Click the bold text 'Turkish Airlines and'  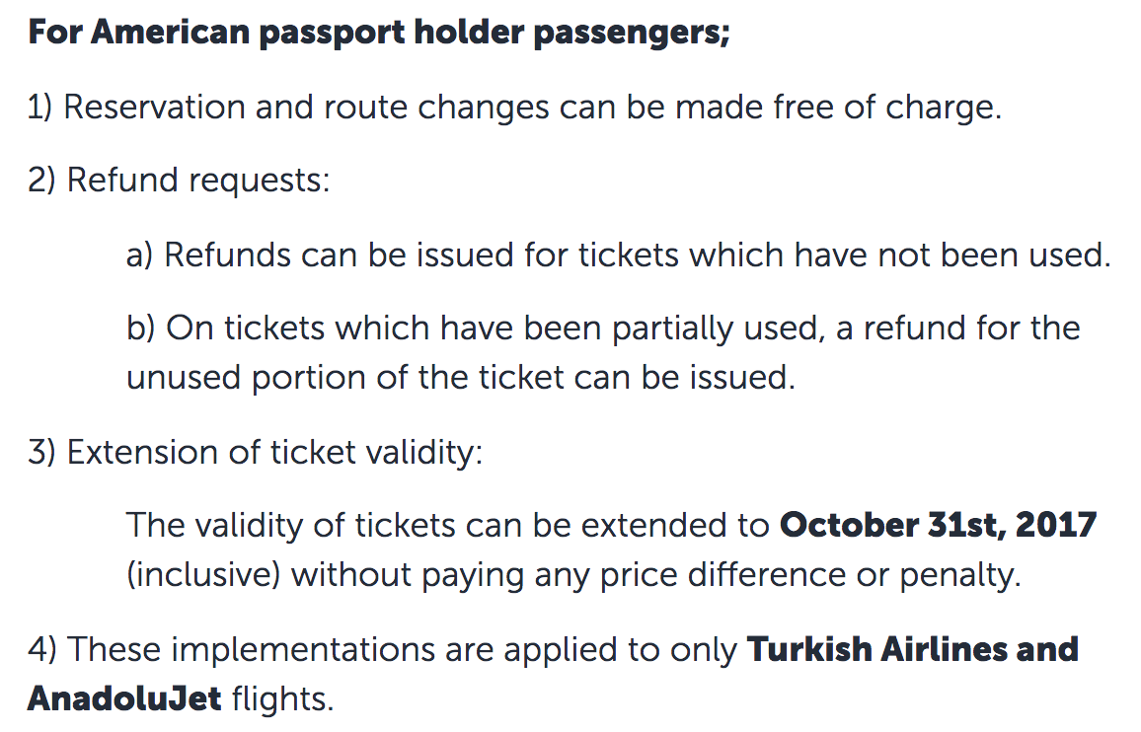click(913, 649)
